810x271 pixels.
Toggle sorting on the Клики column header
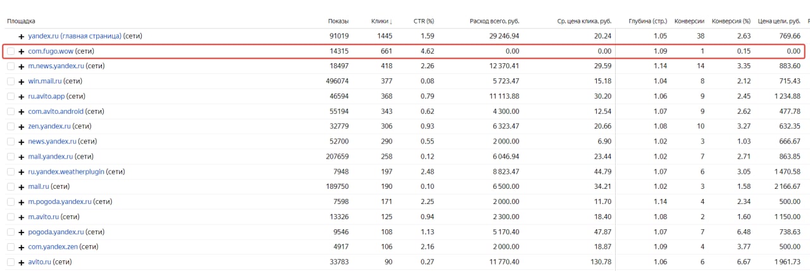380,21
